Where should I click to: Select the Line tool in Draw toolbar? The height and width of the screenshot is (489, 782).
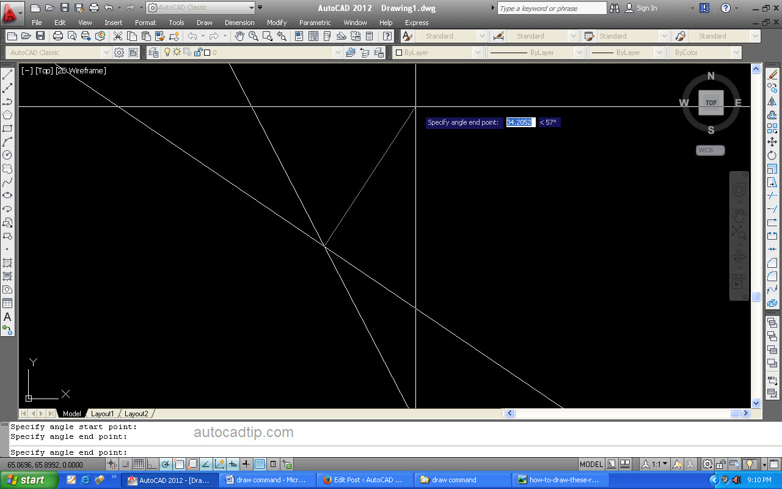(x=7, y=75)
